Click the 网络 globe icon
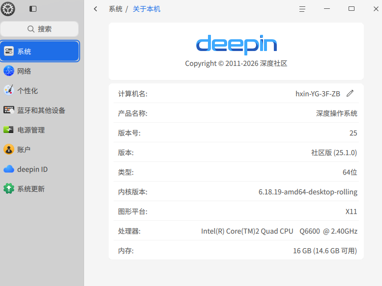382x286 pixels. (x=9, y=71)
